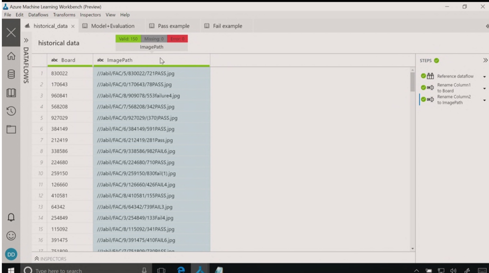Click the green STEPS status checkmark

[436, 61]
